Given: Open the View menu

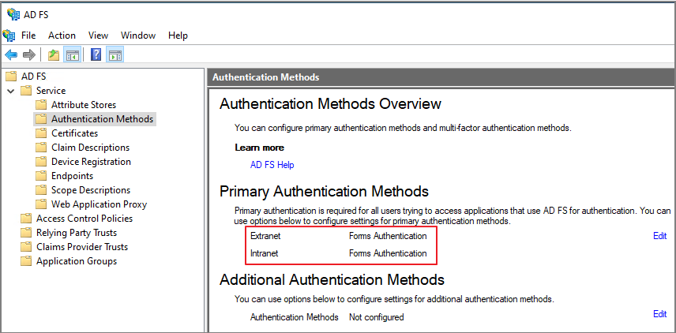Looking at the screenshot, I should point(98,36).
